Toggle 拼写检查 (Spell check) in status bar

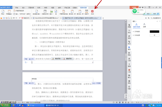tap(37, 102)
